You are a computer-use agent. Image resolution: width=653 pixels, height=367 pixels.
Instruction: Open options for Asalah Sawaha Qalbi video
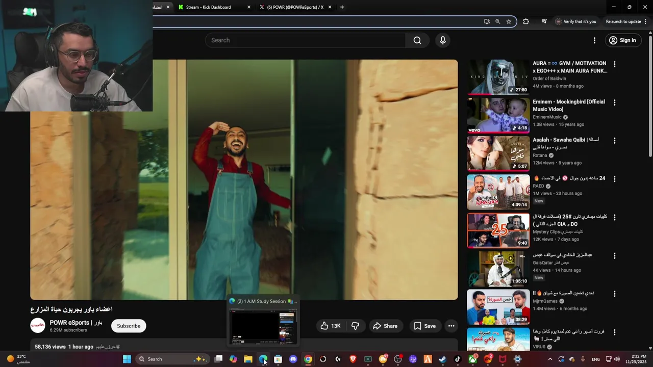(614, 141)
